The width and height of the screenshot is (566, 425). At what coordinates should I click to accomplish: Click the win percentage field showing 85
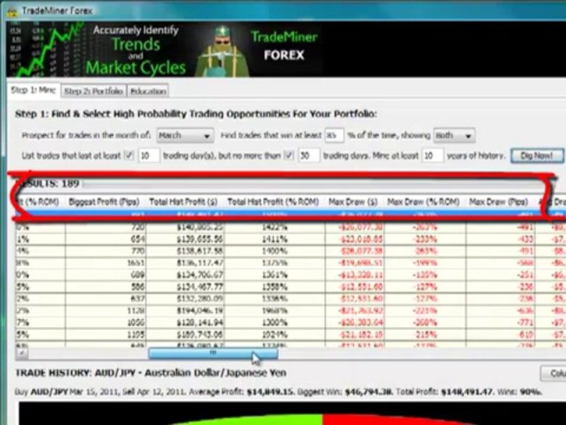334,136
